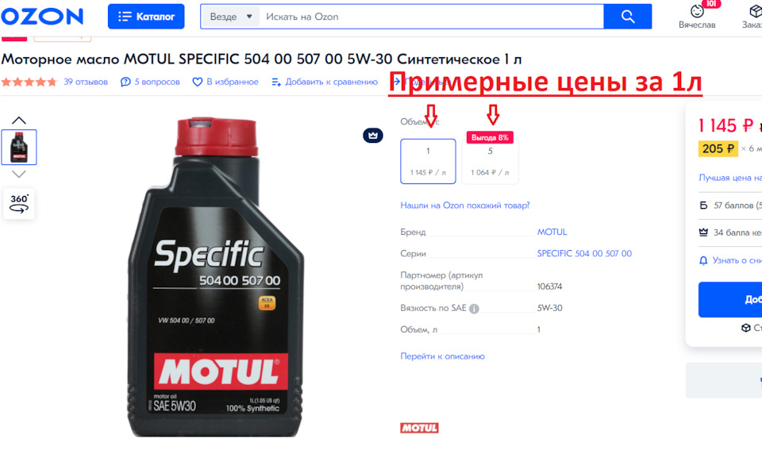Click the magnifier search button
Viewport: 762px width, 450px height.
627,17
